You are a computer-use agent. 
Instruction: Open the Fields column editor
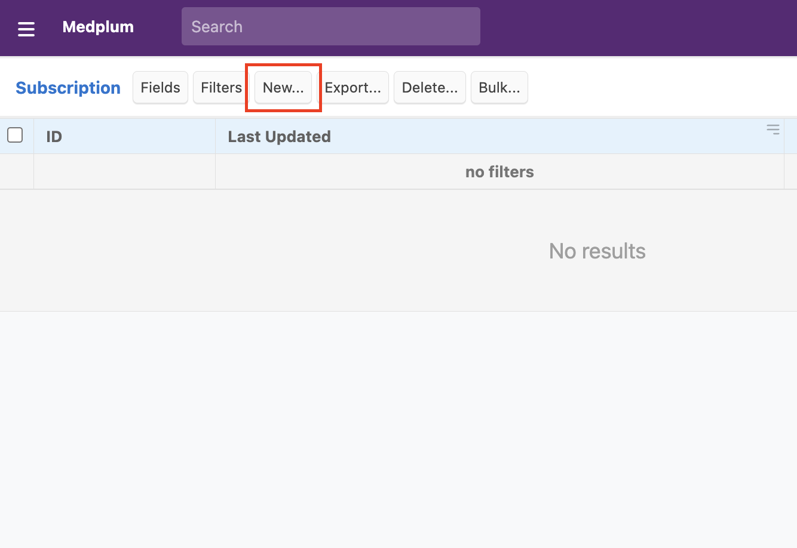point(160,88)
